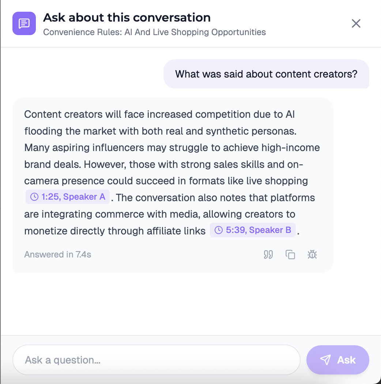Click the Answered in 7.4s label
Screen dimensions: 381x384
[x=57, y=254]
